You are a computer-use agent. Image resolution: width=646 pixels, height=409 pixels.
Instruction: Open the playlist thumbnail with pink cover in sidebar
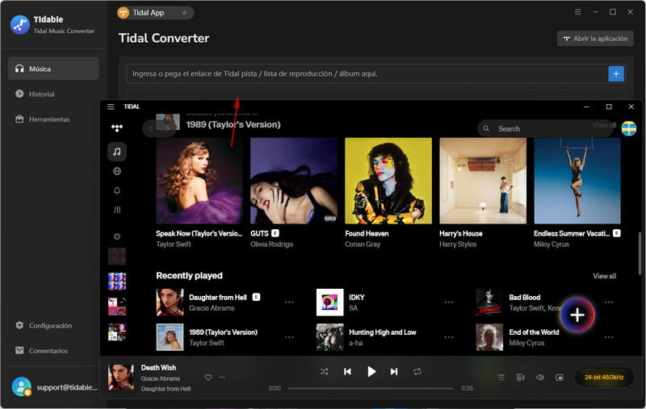[x=117, y=307]
